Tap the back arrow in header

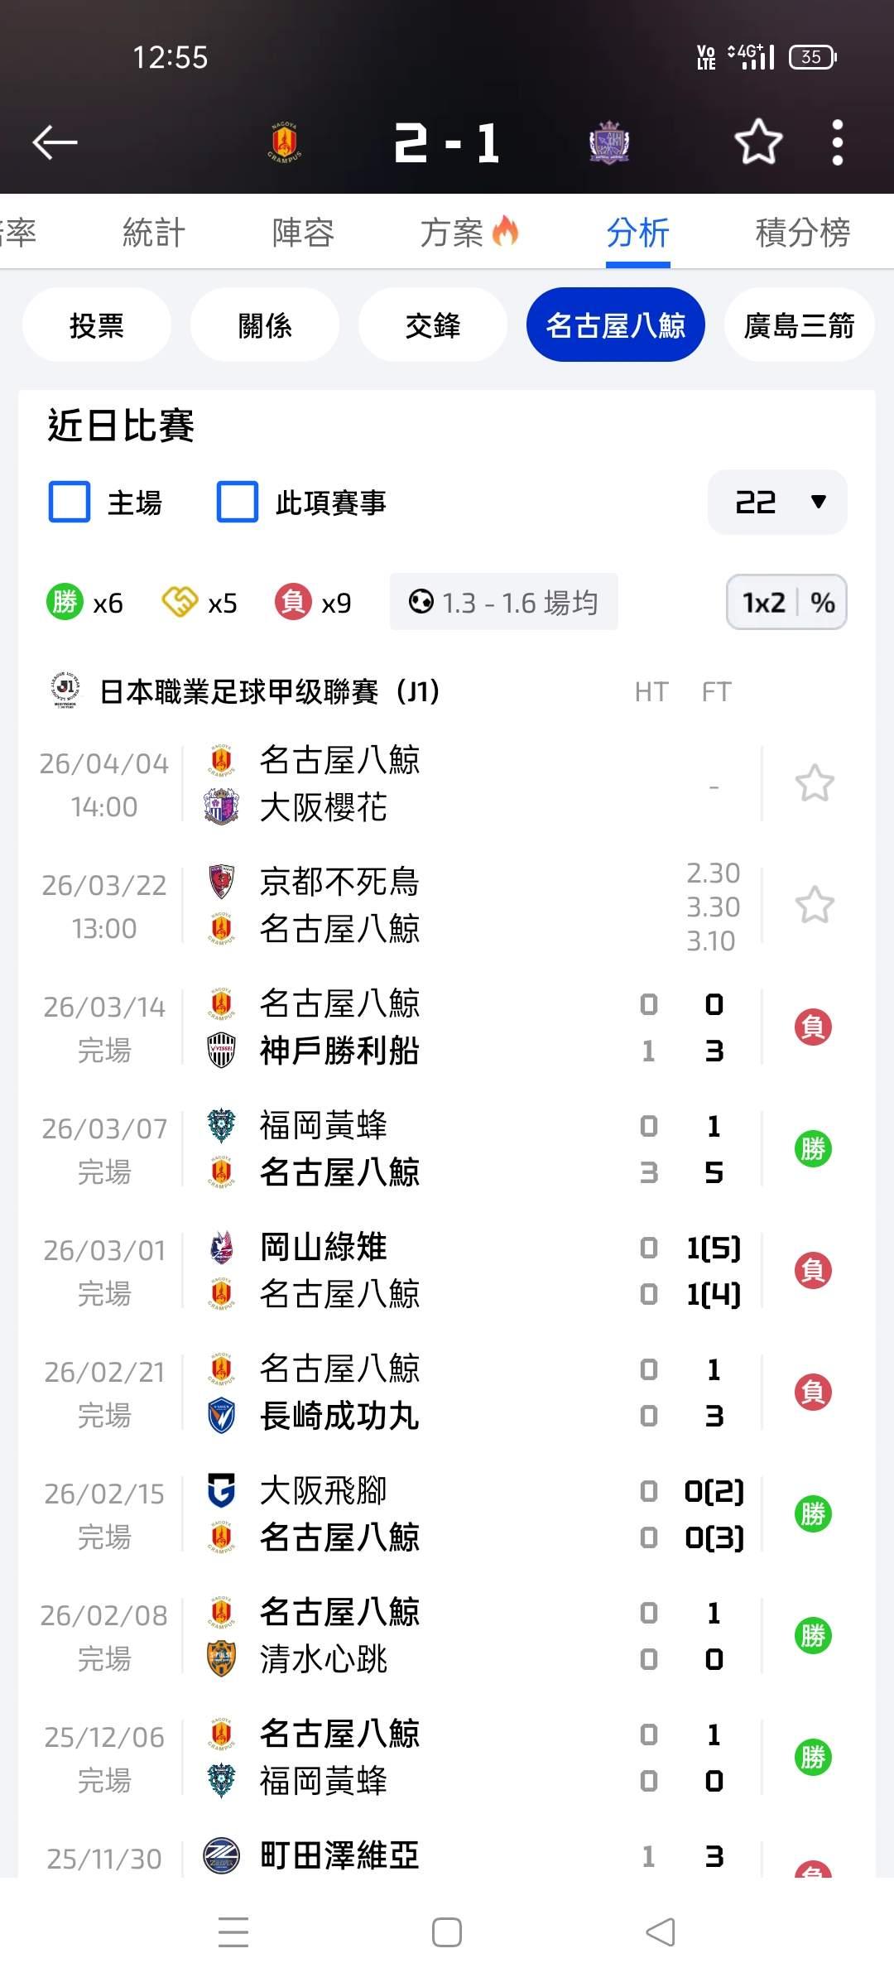click(x=55, y=142)
